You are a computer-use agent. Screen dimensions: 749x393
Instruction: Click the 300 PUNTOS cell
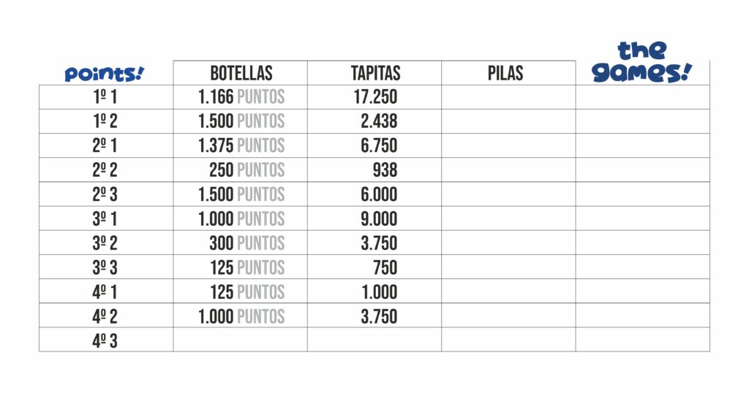(x=247, y=243)
